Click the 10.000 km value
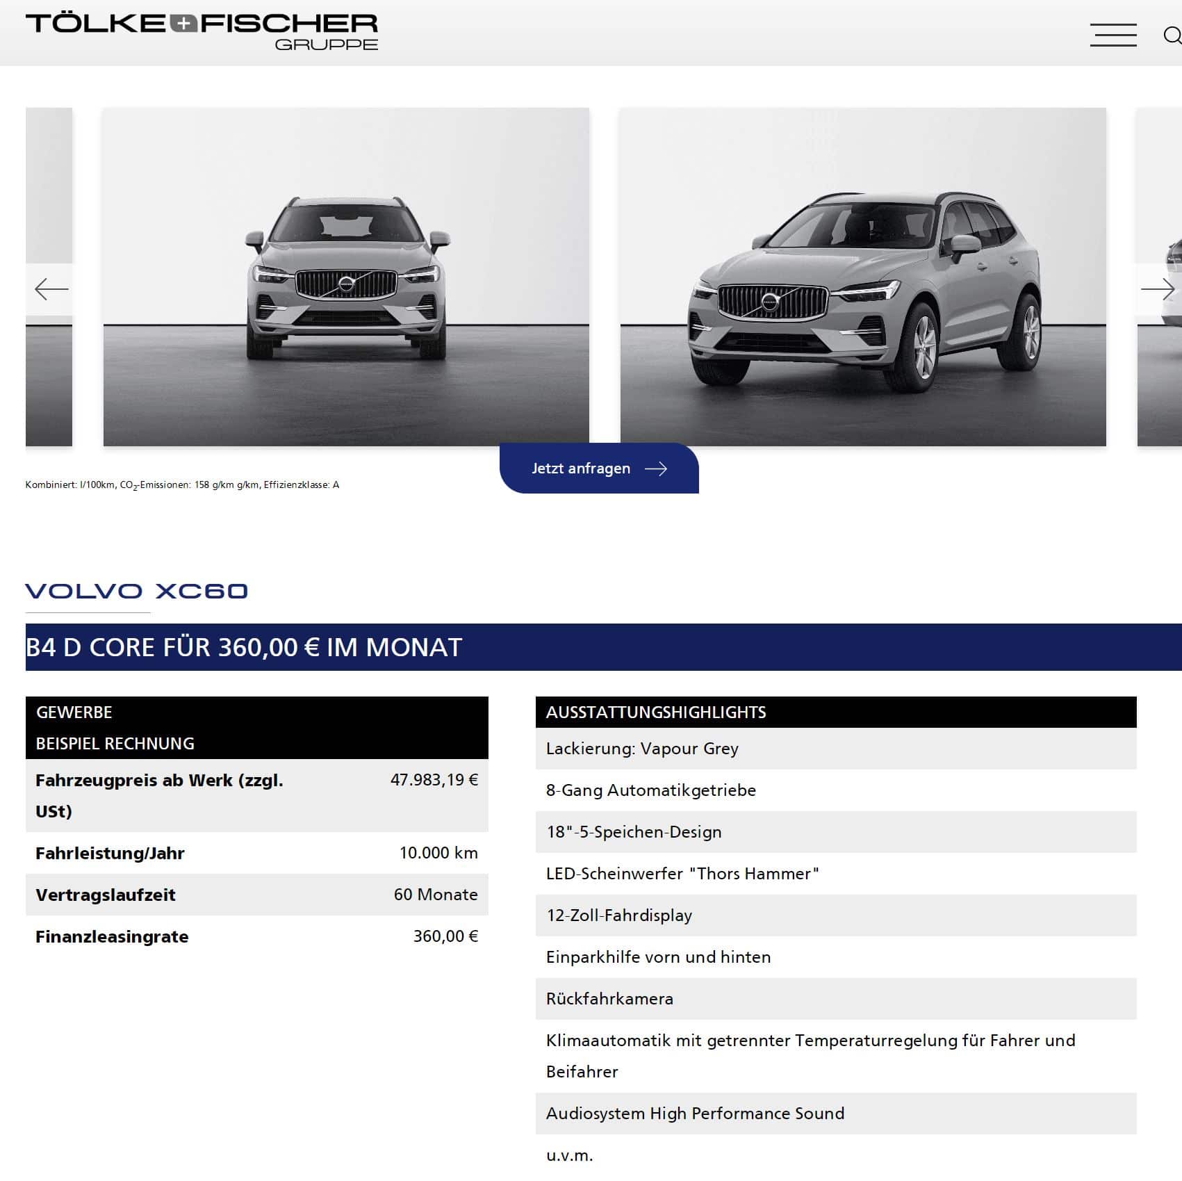1182x1181 pixels. [x=438, y=853]
